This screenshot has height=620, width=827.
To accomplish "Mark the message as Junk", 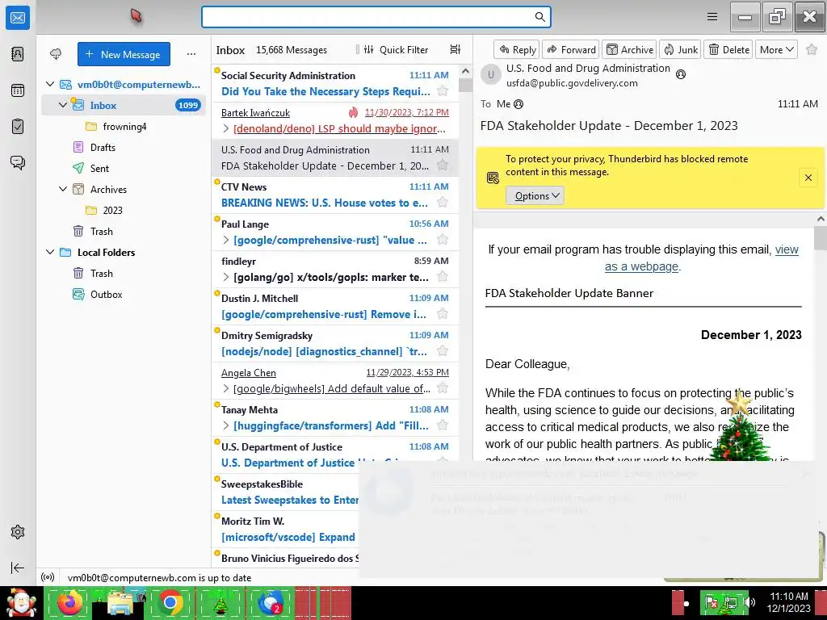I will pos(680,49).
